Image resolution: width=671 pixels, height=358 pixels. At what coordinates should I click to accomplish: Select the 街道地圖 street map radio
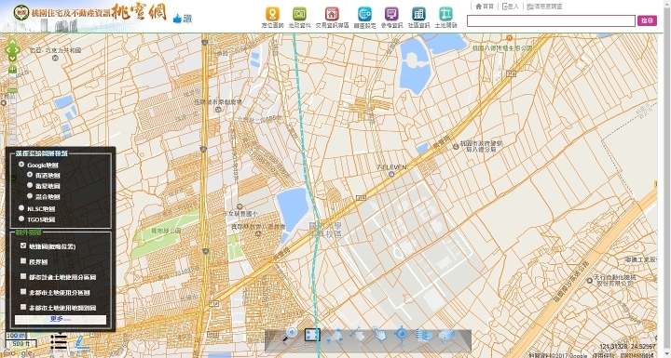click(x=30, y=175)
